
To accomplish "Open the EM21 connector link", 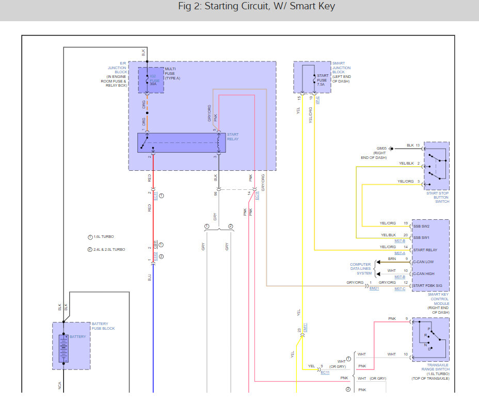I will (374, 288).
